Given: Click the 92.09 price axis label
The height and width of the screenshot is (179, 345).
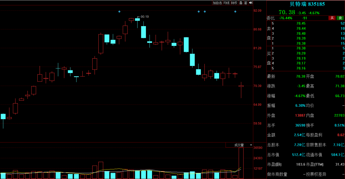Looking at the screenshot, I should click(257, 11).
